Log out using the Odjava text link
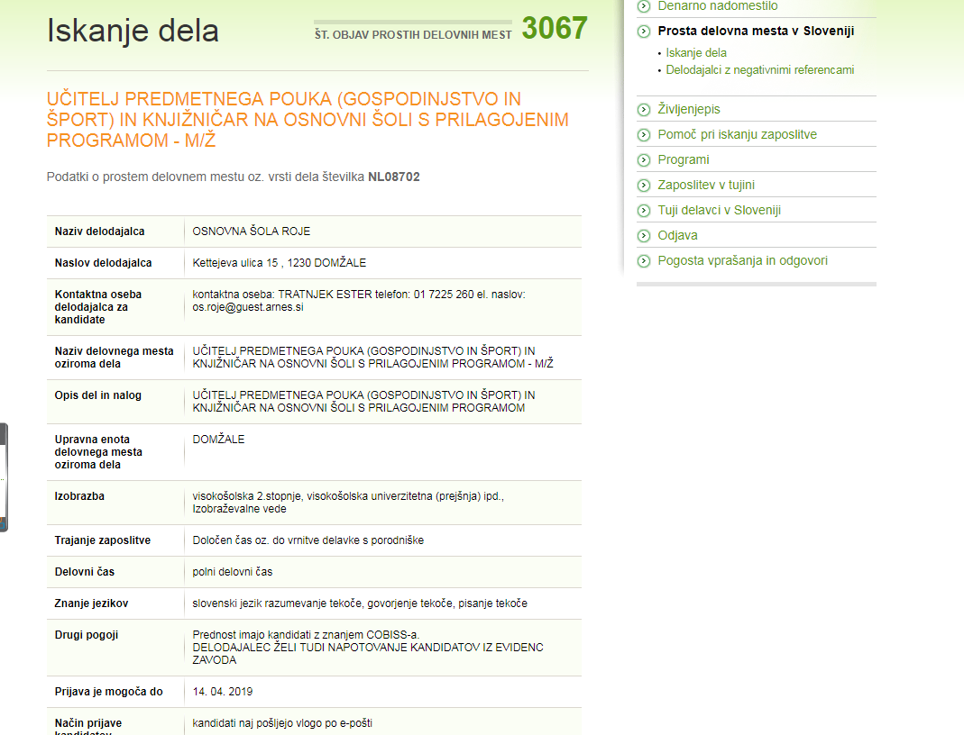Screen dimensions: 964x735 pos(677,235)
